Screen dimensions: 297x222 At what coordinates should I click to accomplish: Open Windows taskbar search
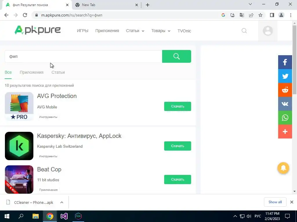click(x=21, y=216)
